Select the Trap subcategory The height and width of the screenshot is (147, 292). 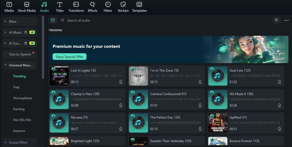coord(16,87)
